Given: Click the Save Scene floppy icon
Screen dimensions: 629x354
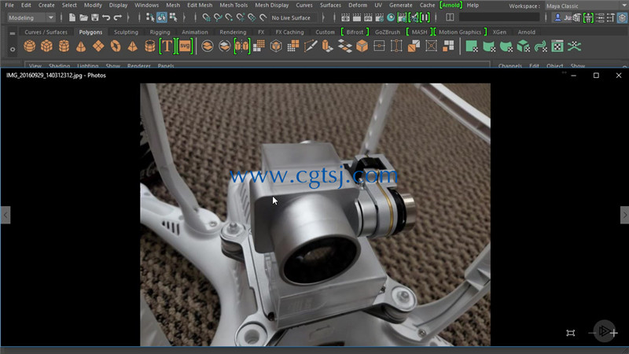Looking at the screenshot, I should click(x=94, y=17).
